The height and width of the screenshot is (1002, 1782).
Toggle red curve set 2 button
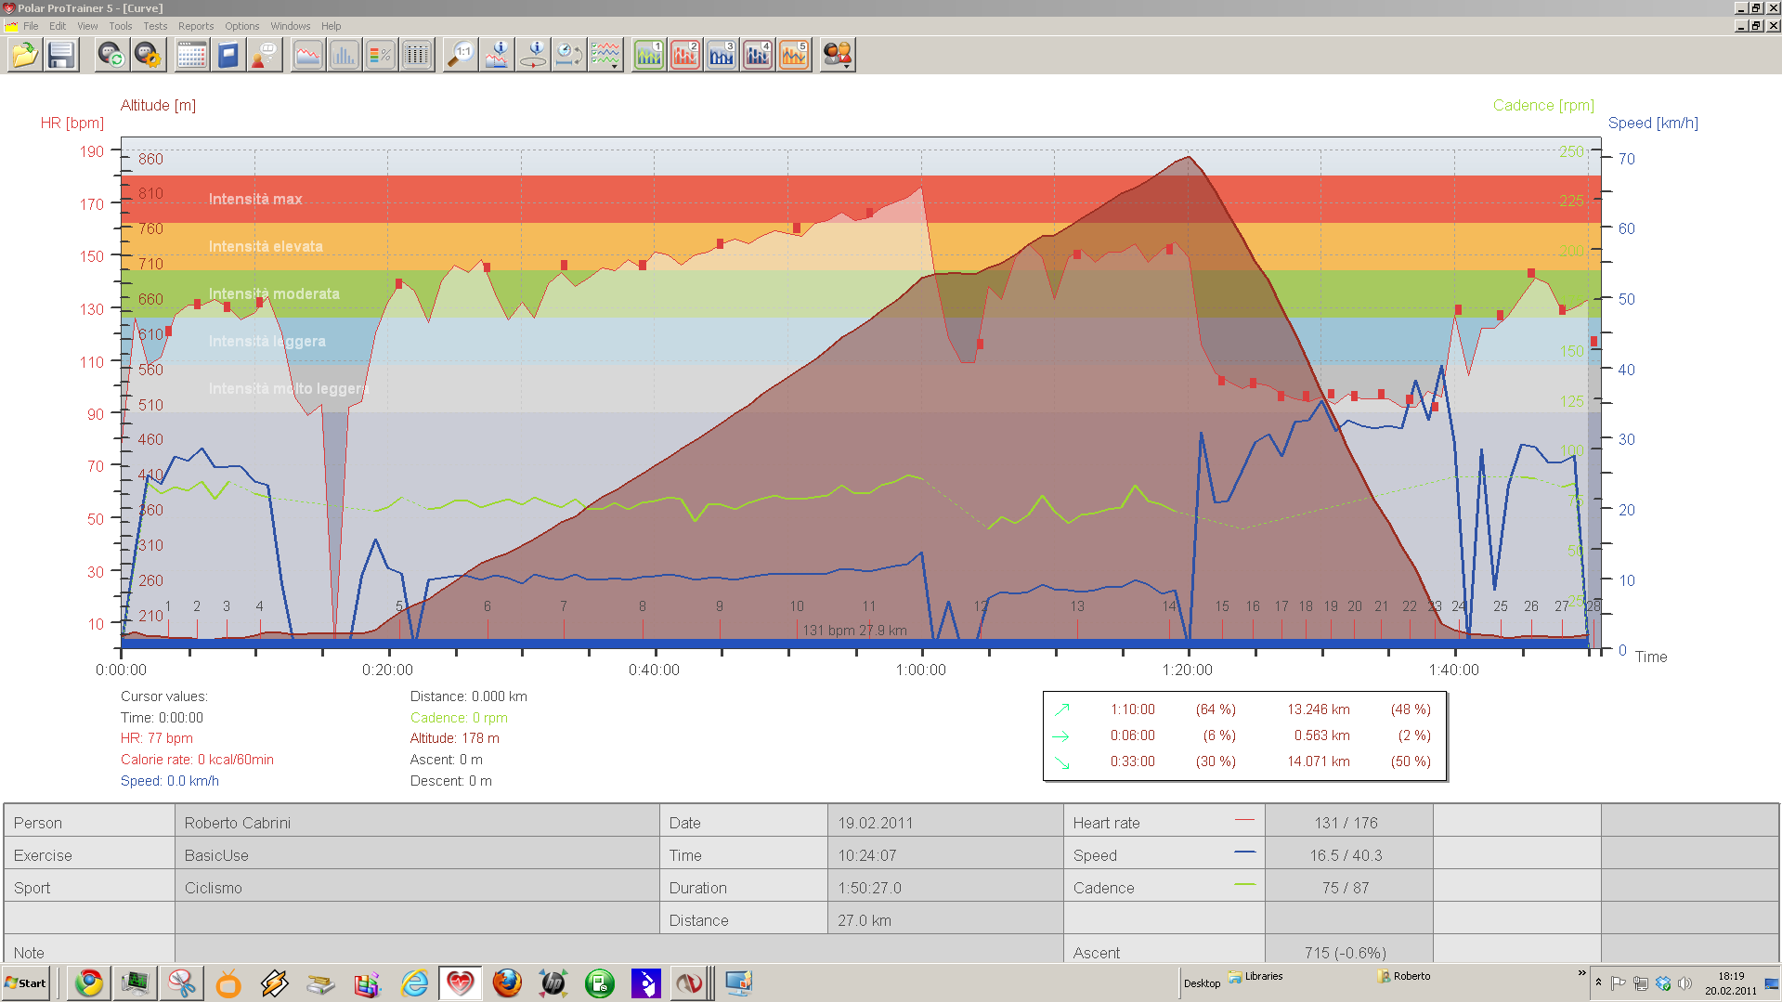point(685,56)
